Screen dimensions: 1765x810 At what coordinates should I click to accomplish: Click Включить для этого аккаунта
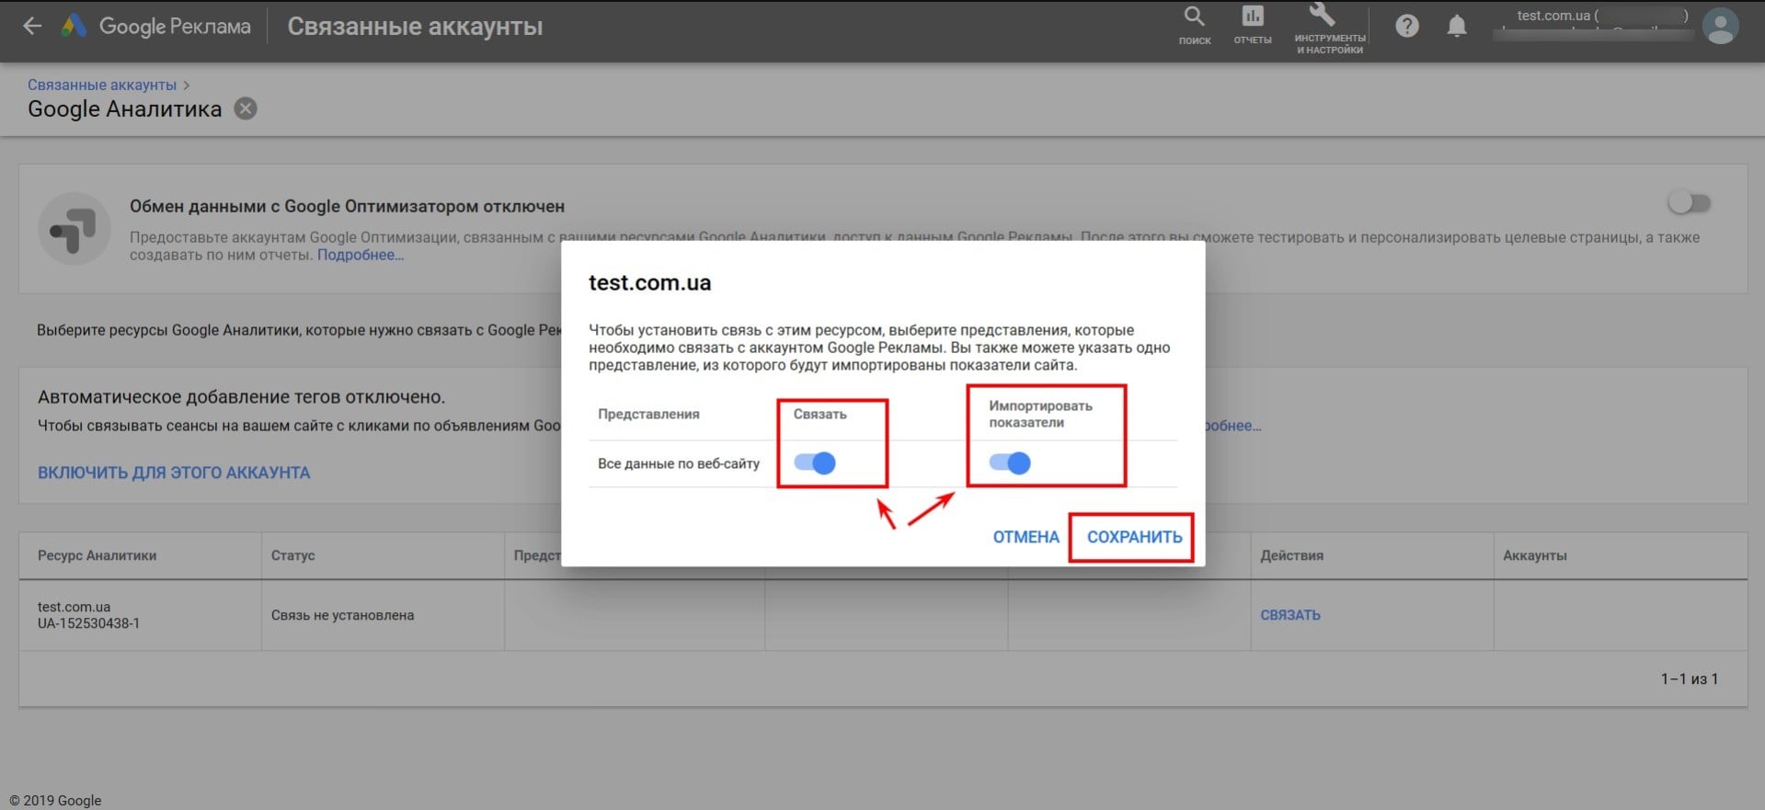point(174,473)
